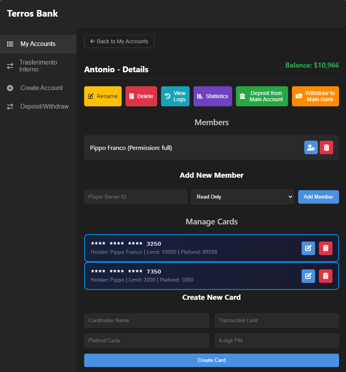The height and width of the screenshot is (372, 346).
Task: Click the Create Card button
Action: click(212, 360)
